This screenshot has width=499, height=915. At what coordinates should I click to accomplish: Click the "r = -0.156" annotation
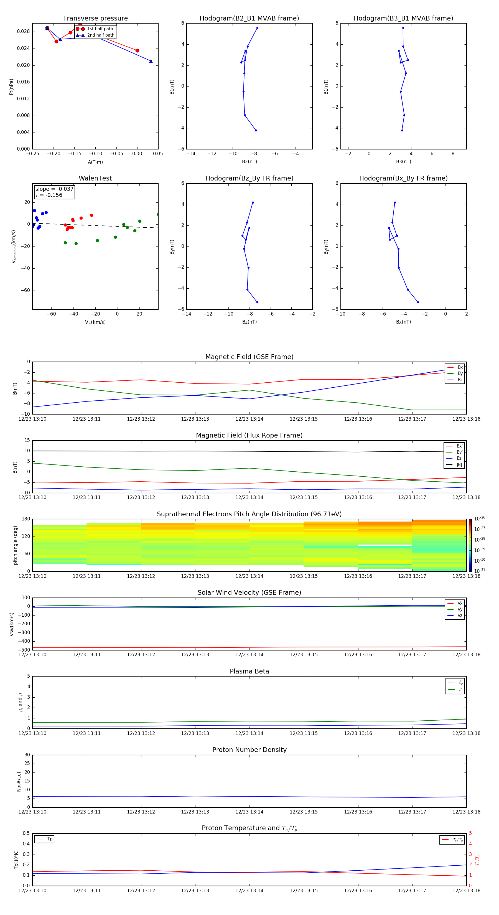point(49,195)
